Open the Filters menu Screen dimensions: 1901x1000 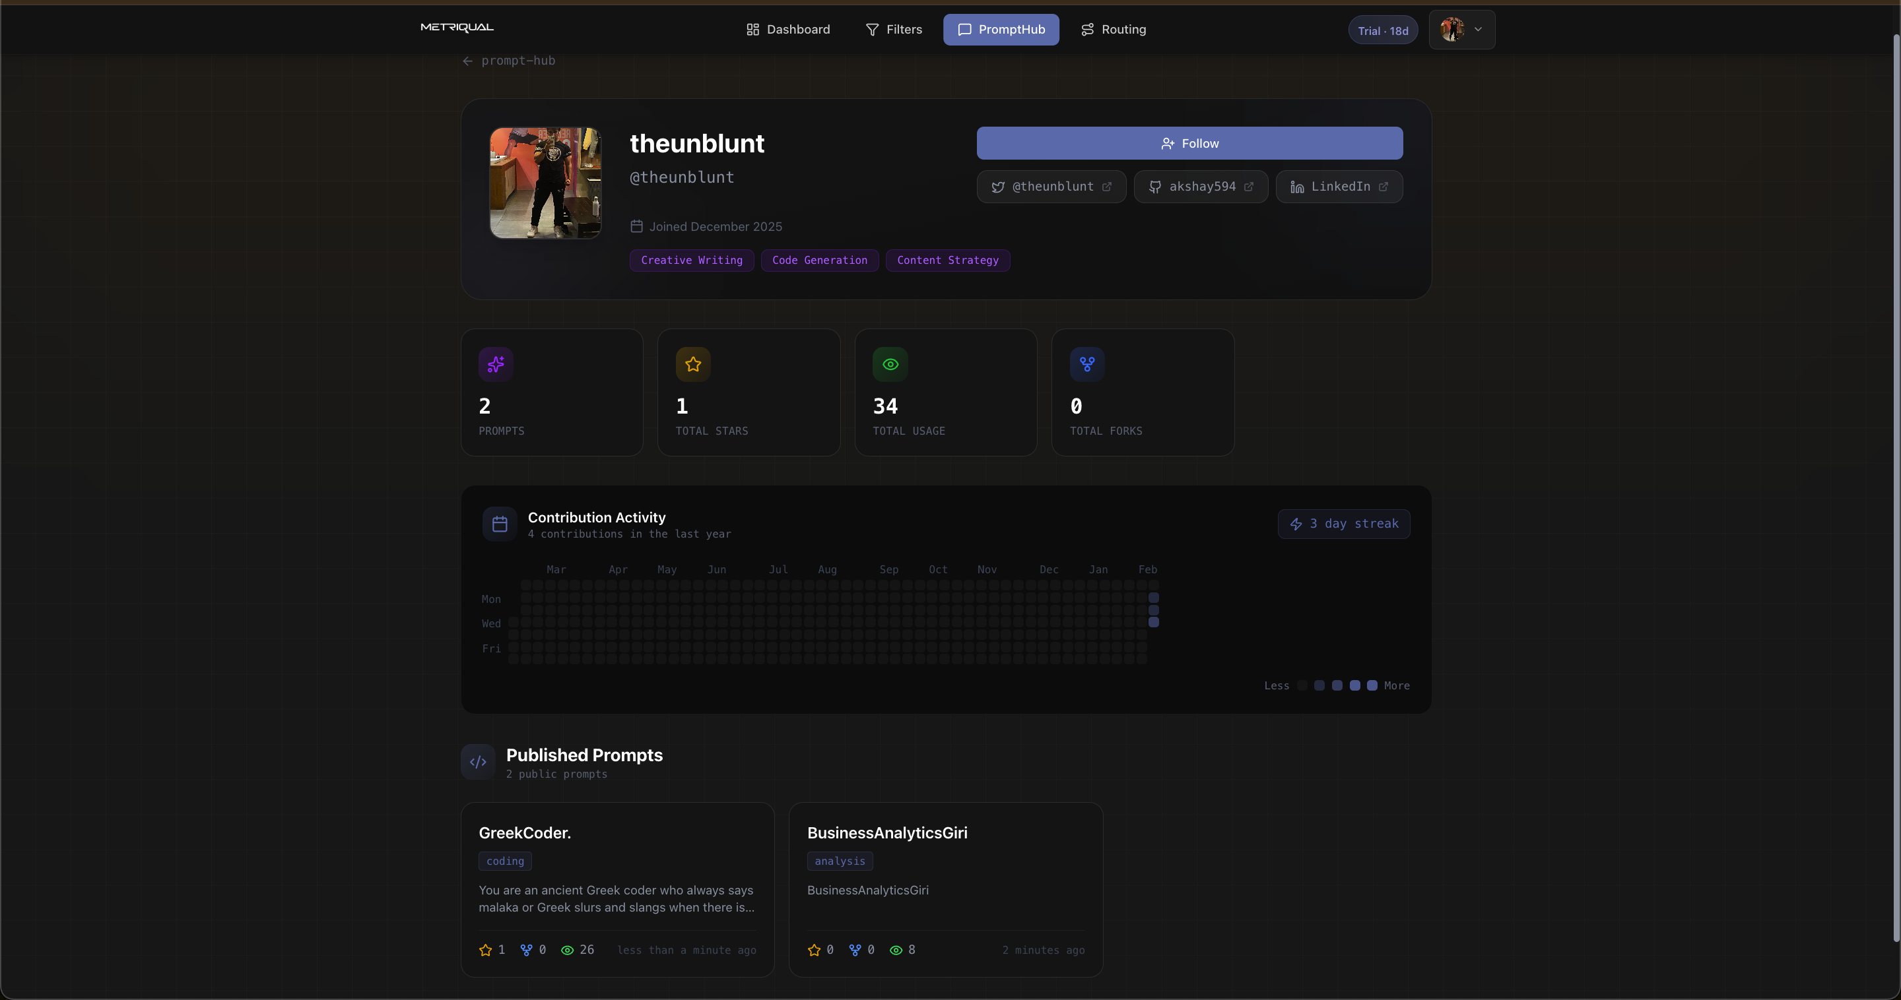click(x=894, y=30)
